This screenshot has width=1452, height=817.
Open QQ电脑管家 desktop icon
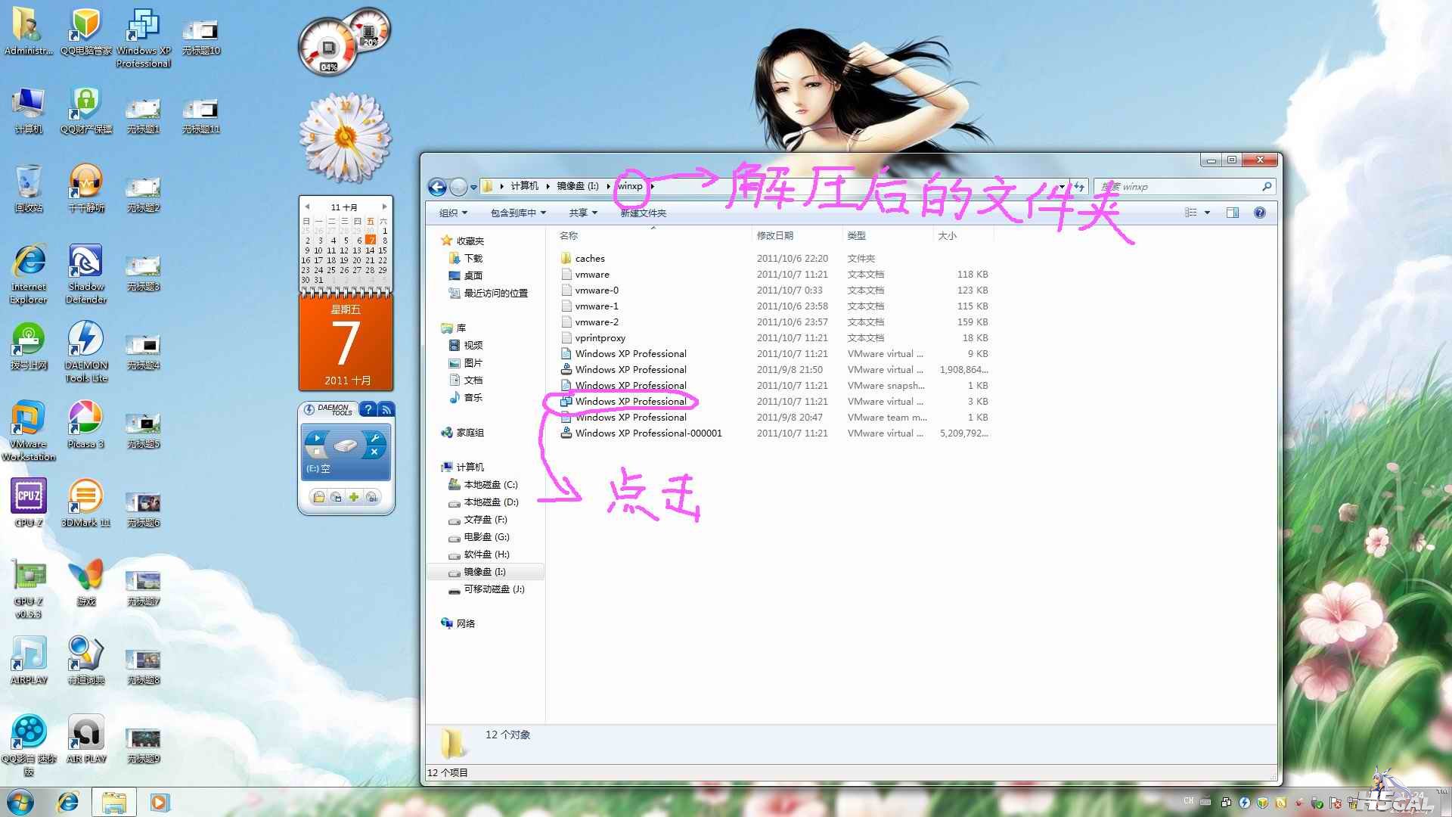click(x=85, y=31)
